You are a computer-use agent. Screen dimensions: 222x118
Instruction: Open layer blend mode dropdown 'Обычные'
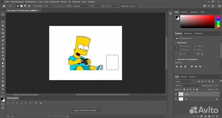[188, 86]
